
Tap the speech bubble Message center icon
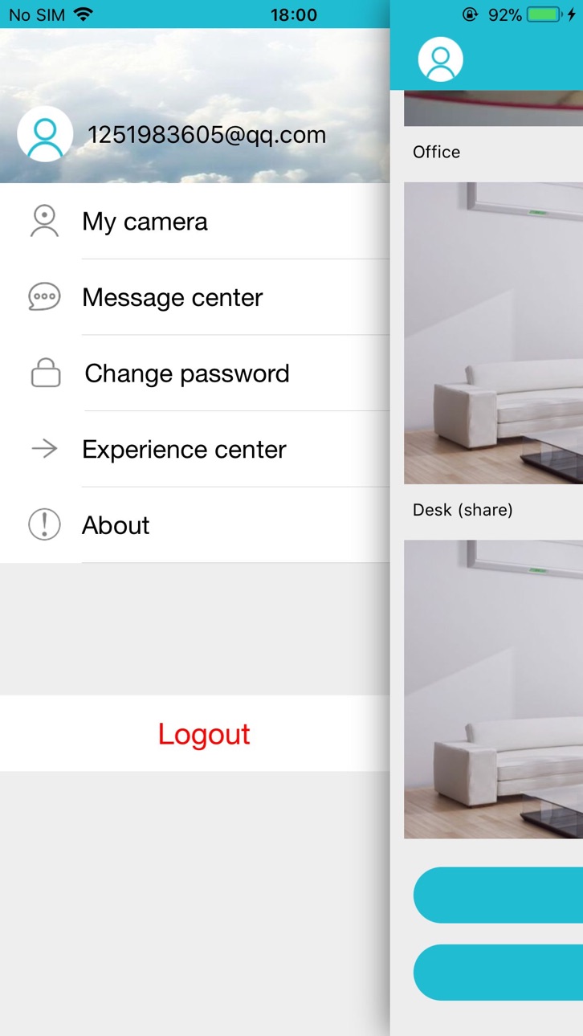tap(44, 297)
